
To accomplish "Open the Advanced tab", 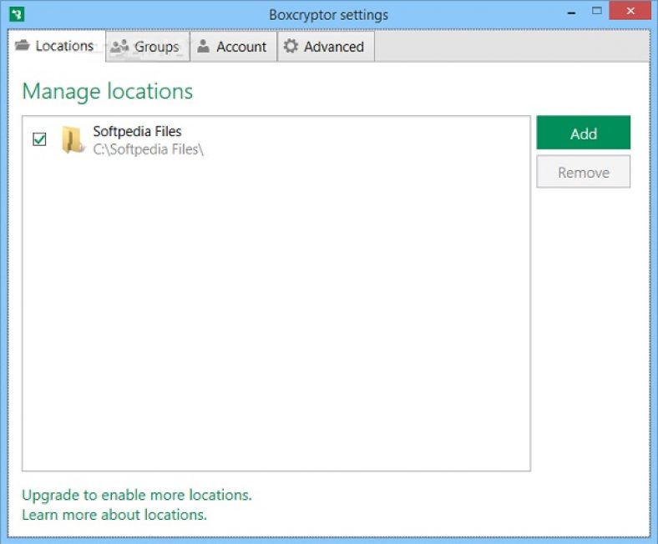I will pyautogui.click(x=326, y=47).
